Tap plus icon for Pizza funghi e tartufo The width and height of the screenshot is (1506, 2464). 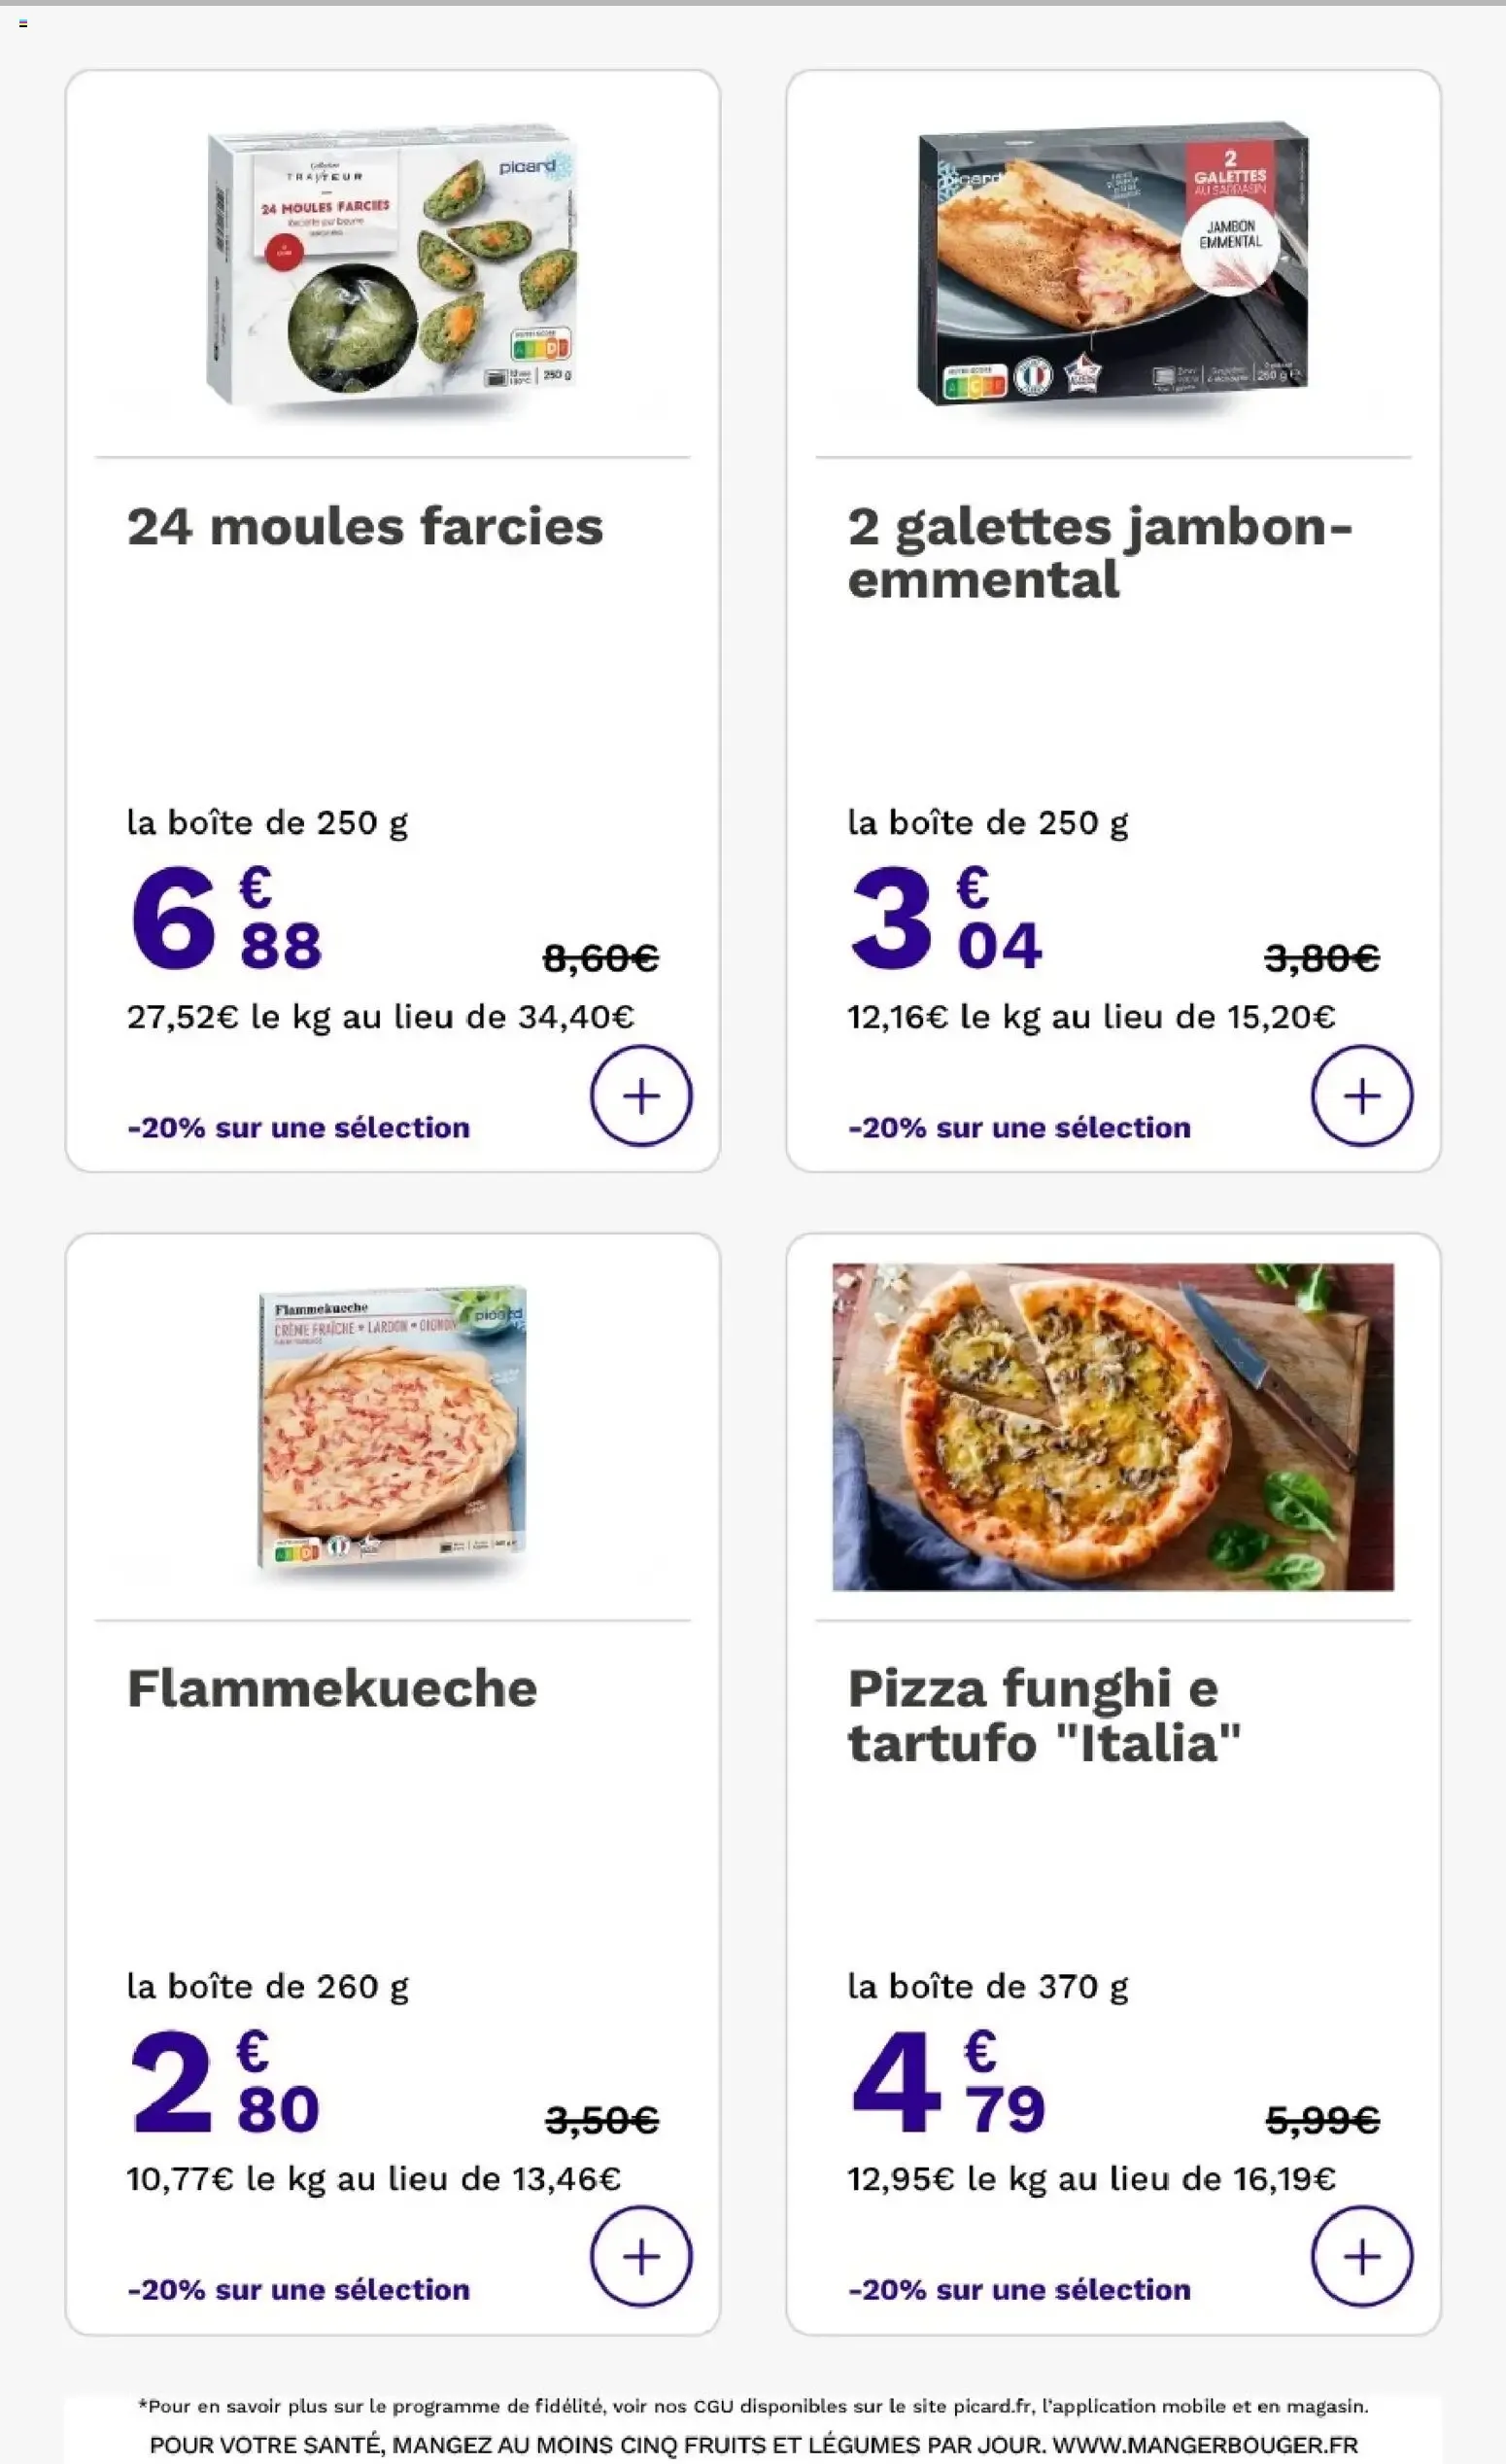[1361, 2257]
